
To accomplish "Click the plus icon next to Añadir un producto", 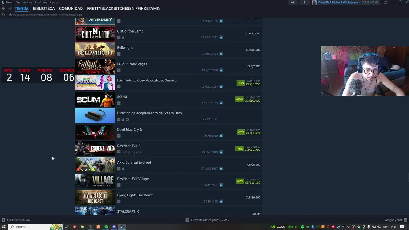I will (x=3, y=220).
